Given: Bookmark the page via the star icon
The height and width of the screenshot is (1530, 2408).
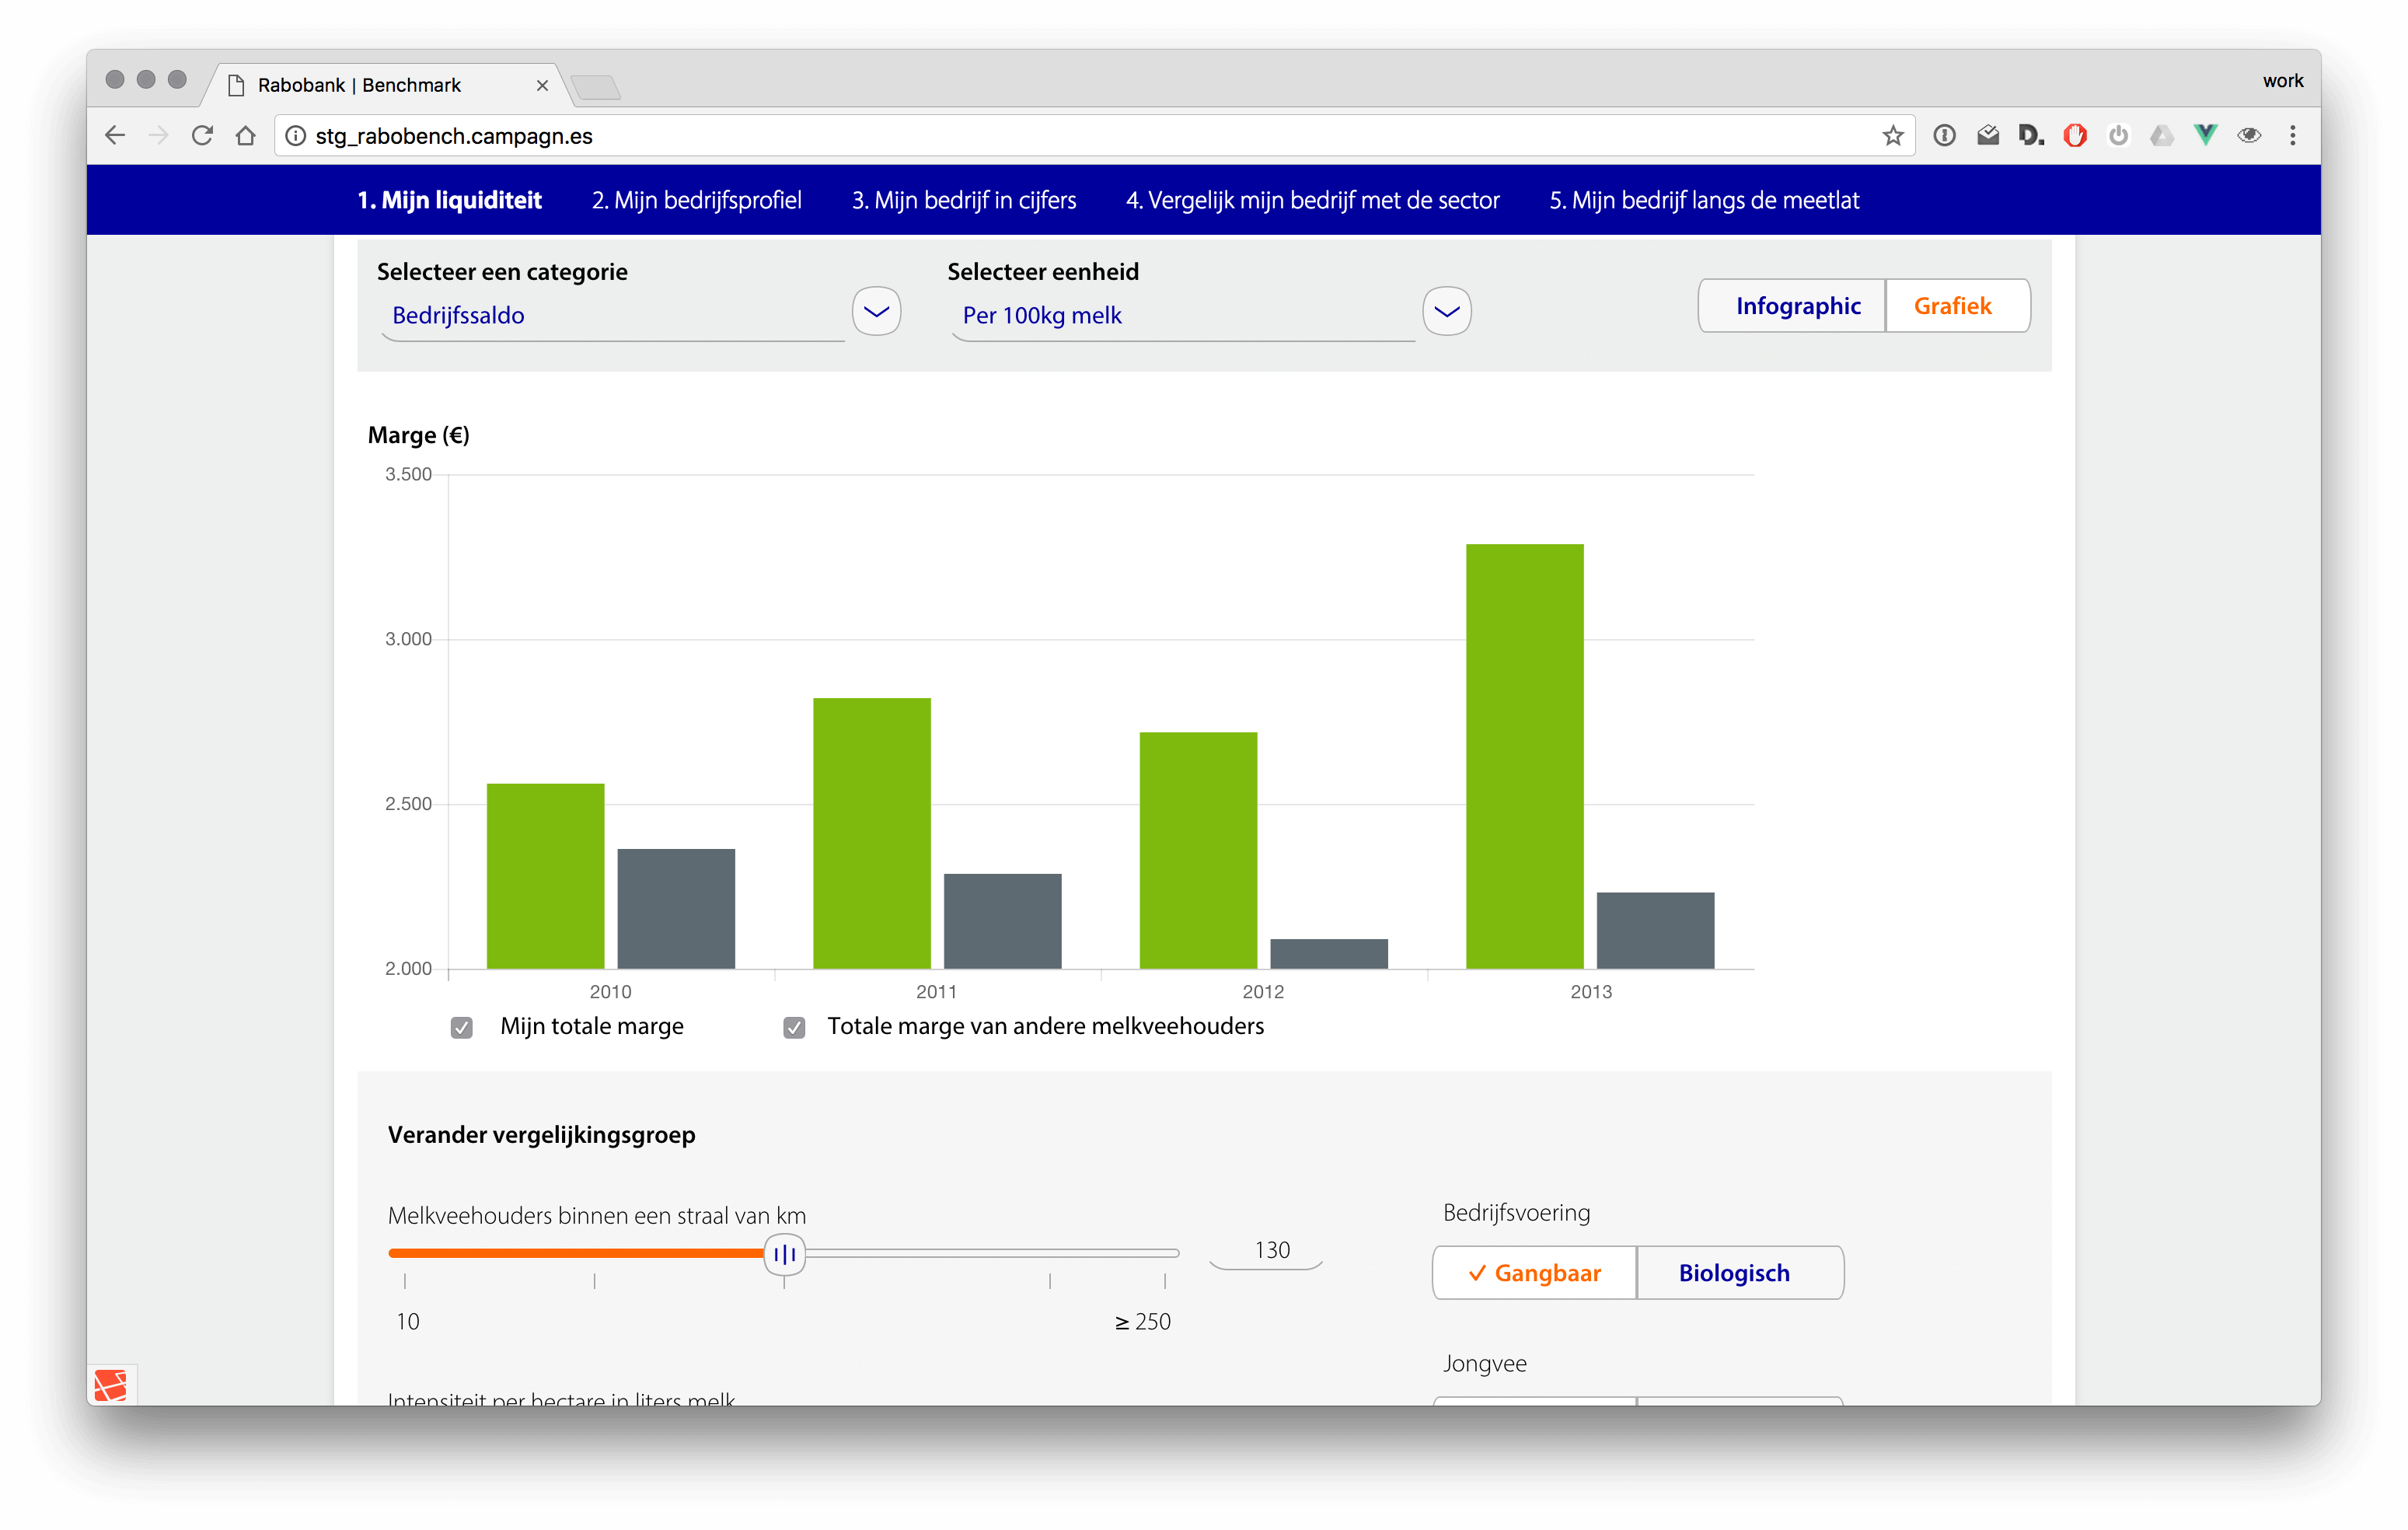Looking at the screenshot, I should coord(1893,135).
